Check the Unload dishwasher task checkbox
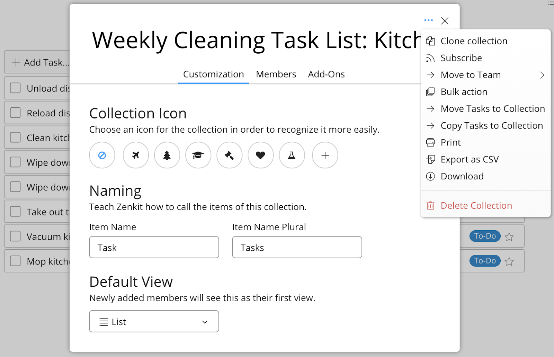 (15, 88)
